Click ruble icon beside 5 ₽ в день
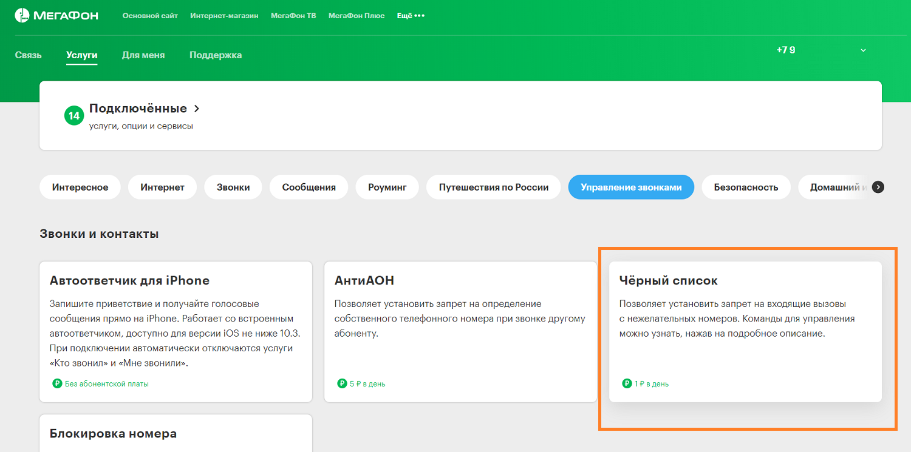The height and width of the screenshot is (452, 911). click(342, 383)
